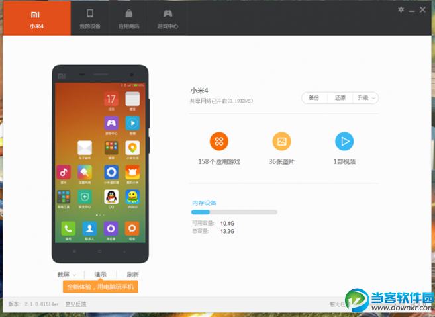Viewport: 435px width, 317px height.
Task: Switch to 我的设备 tab
Action: [90, 19]
